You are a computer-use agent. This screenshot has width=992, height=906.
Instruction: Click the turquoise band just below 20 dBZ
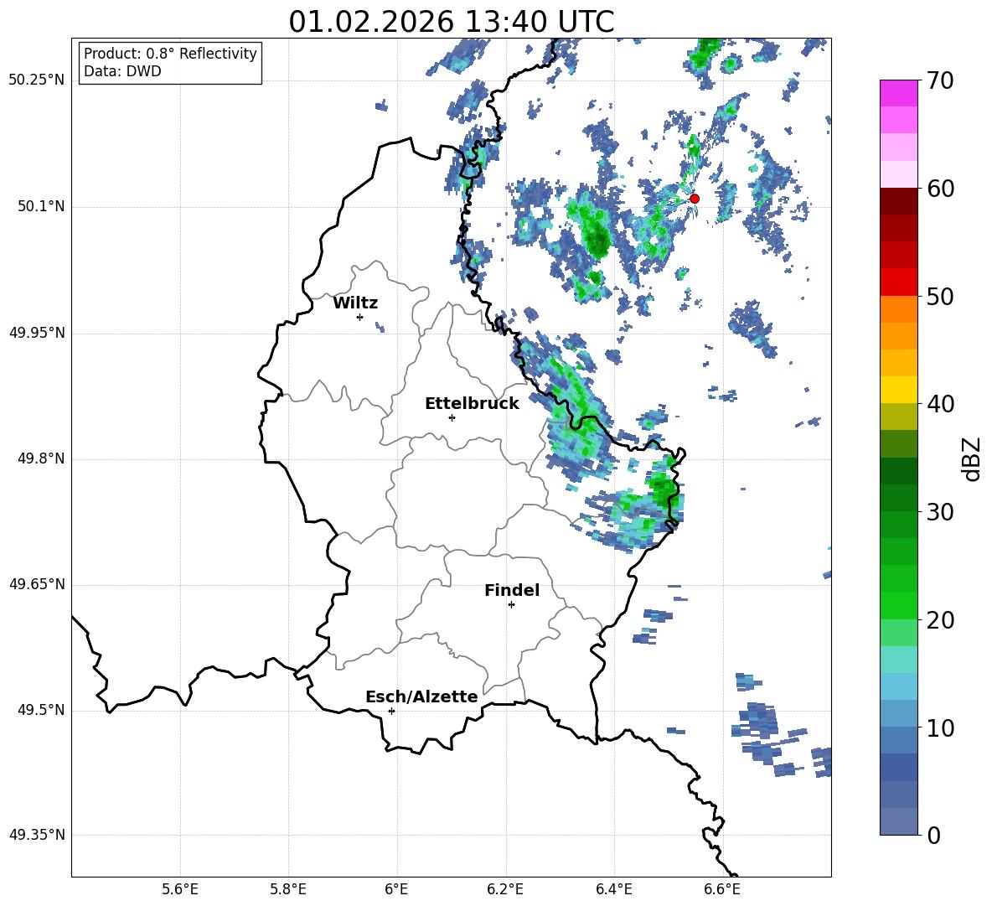pyautogui.click(x=898, y=660)
